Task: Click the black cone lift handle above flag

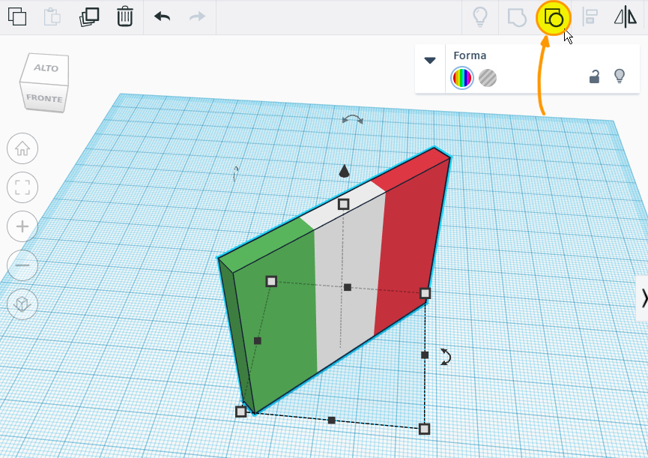Action: (345, 171)
